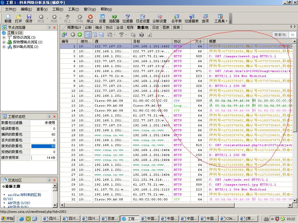Viewport: 298px width, 223px height.
Task: Open the 工具集 dropdown
Action: [x=221, y=19]
